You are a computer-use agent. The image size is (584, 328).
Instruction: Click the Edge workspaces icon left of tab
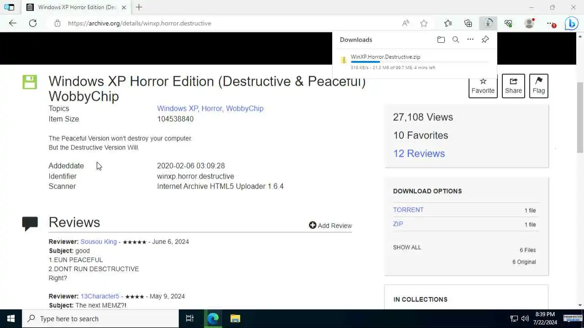(9, 7)
